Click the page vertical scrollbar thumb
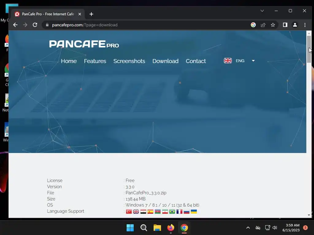 [x=309, y=49]
